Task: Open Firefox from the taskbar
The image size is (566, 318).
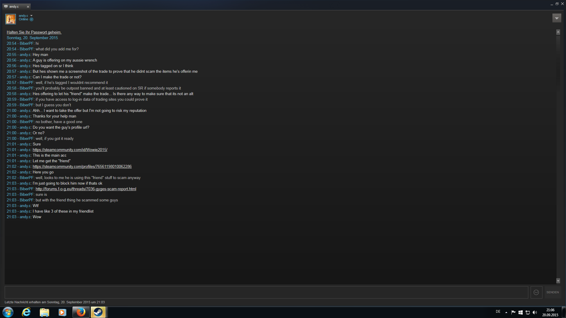Action: tap(81, 312)
